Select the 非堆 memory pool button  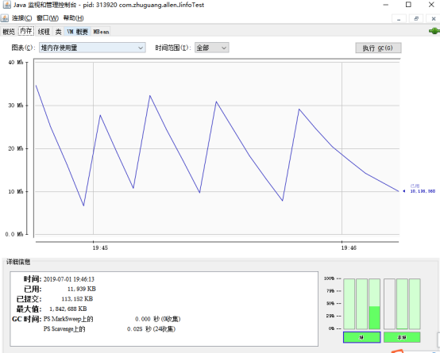(x=402, y=337)
